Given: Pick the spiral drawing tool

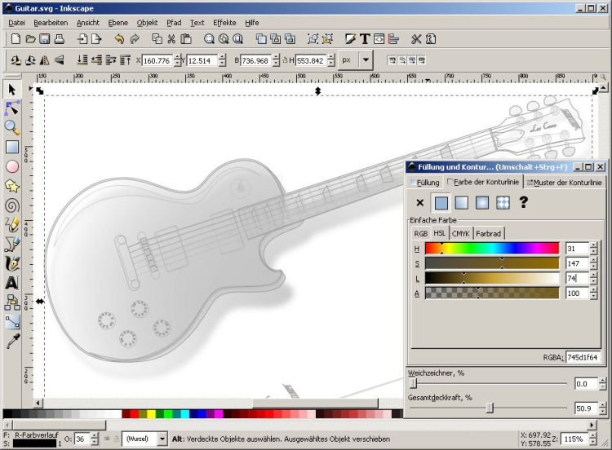Looking at the screenshot, I should [12, 205].
